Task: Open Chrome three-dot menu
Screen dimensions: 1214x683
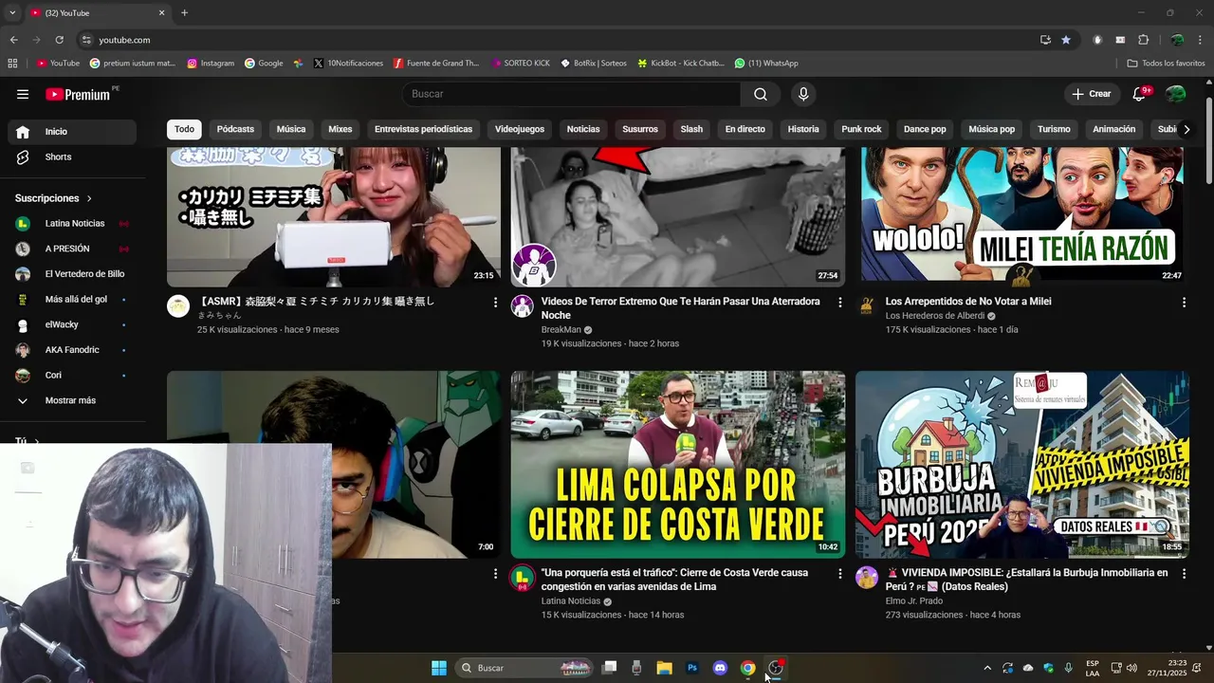Action: [x=1200, y=40]
